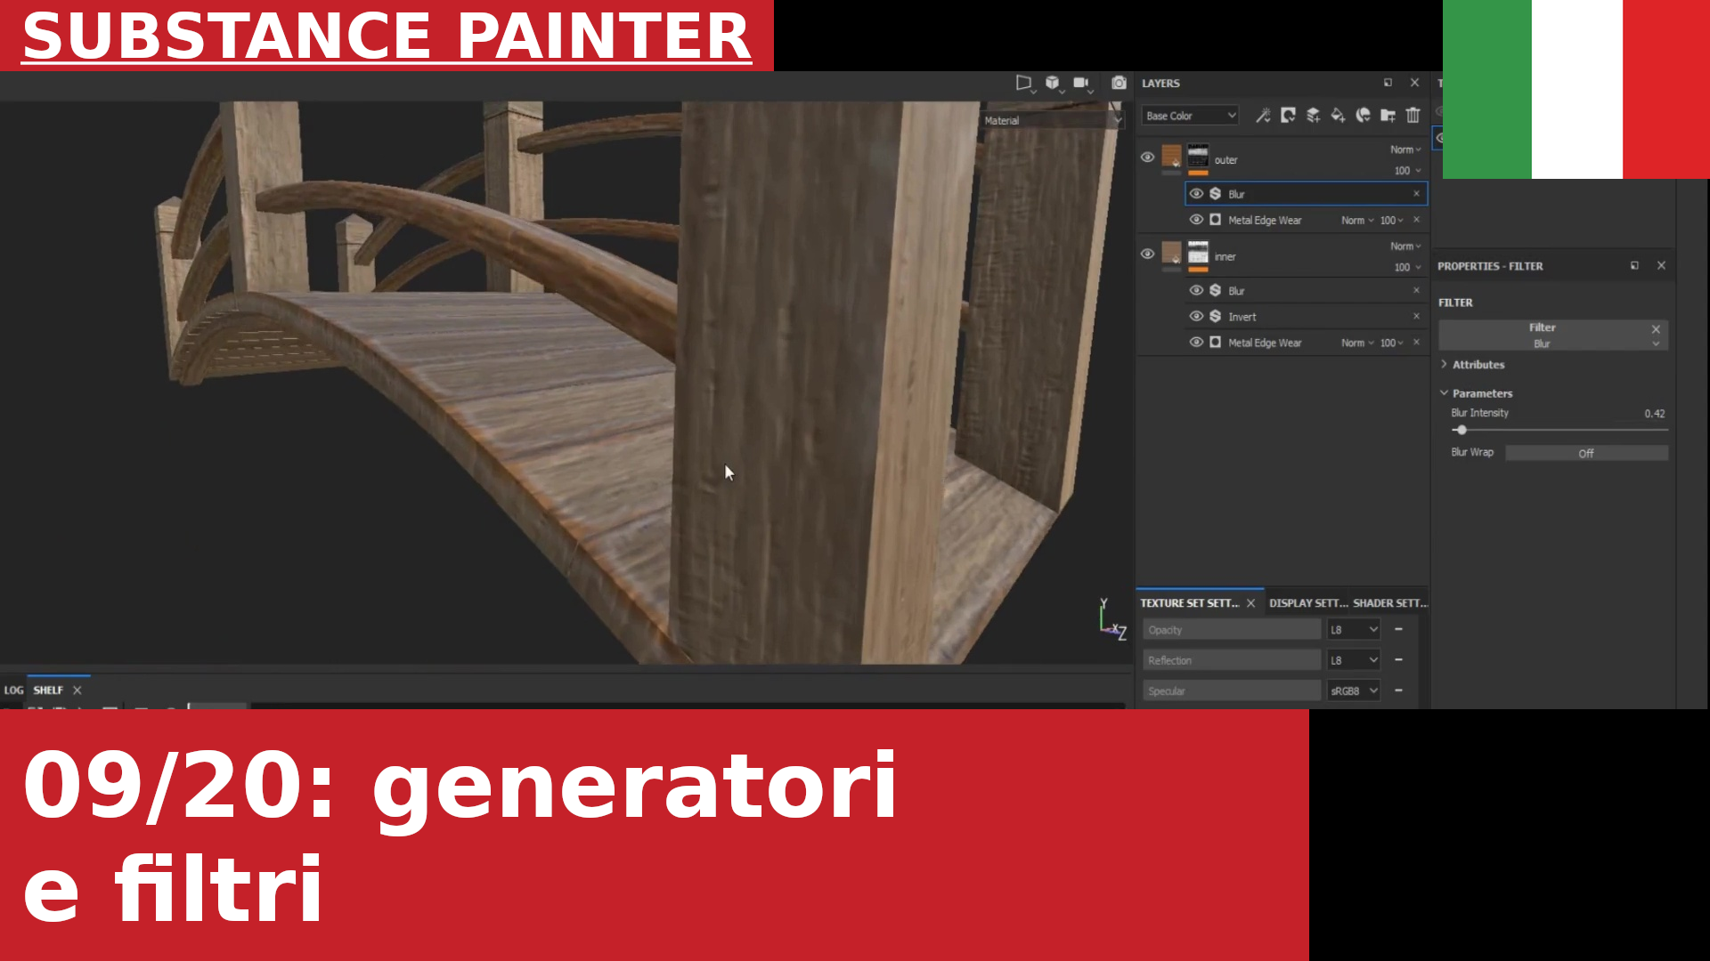The width and height of the screenshot is (1710, 961).
Task: Remove the Reflection channel with minus button
Action: click(x=1398, y=660)
